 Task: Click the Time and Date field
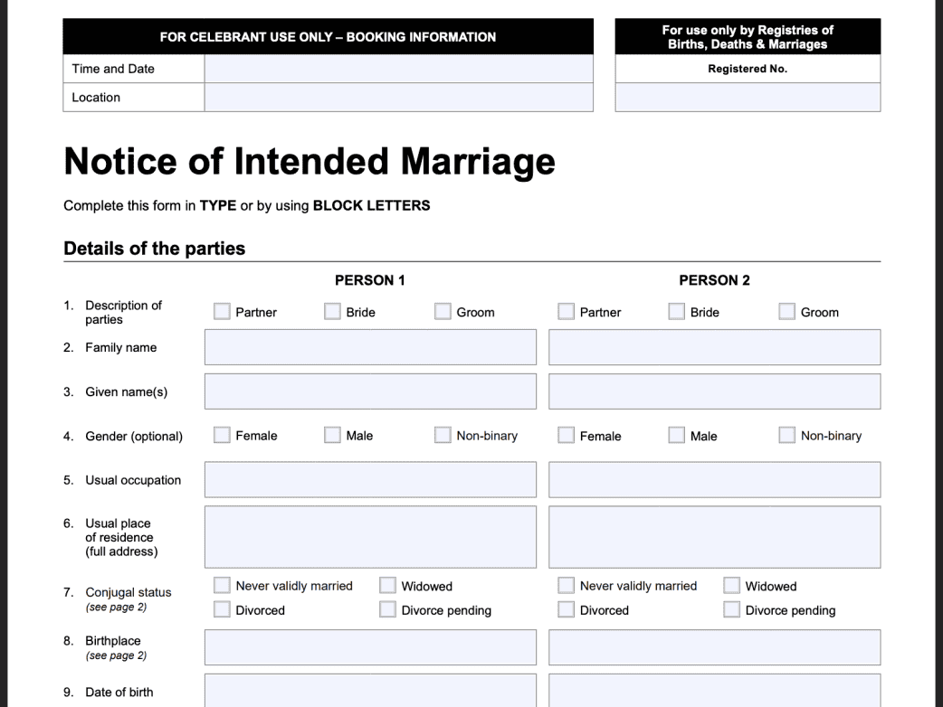point(398,69)
